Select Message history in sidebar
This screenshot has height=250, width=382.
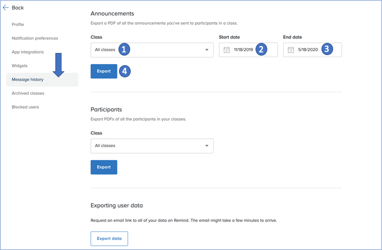point(28,79)
